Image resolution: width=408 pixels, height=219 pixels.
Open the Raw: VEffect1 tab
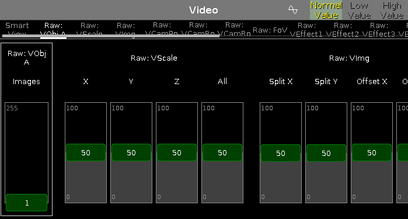[x=306, y=29]
